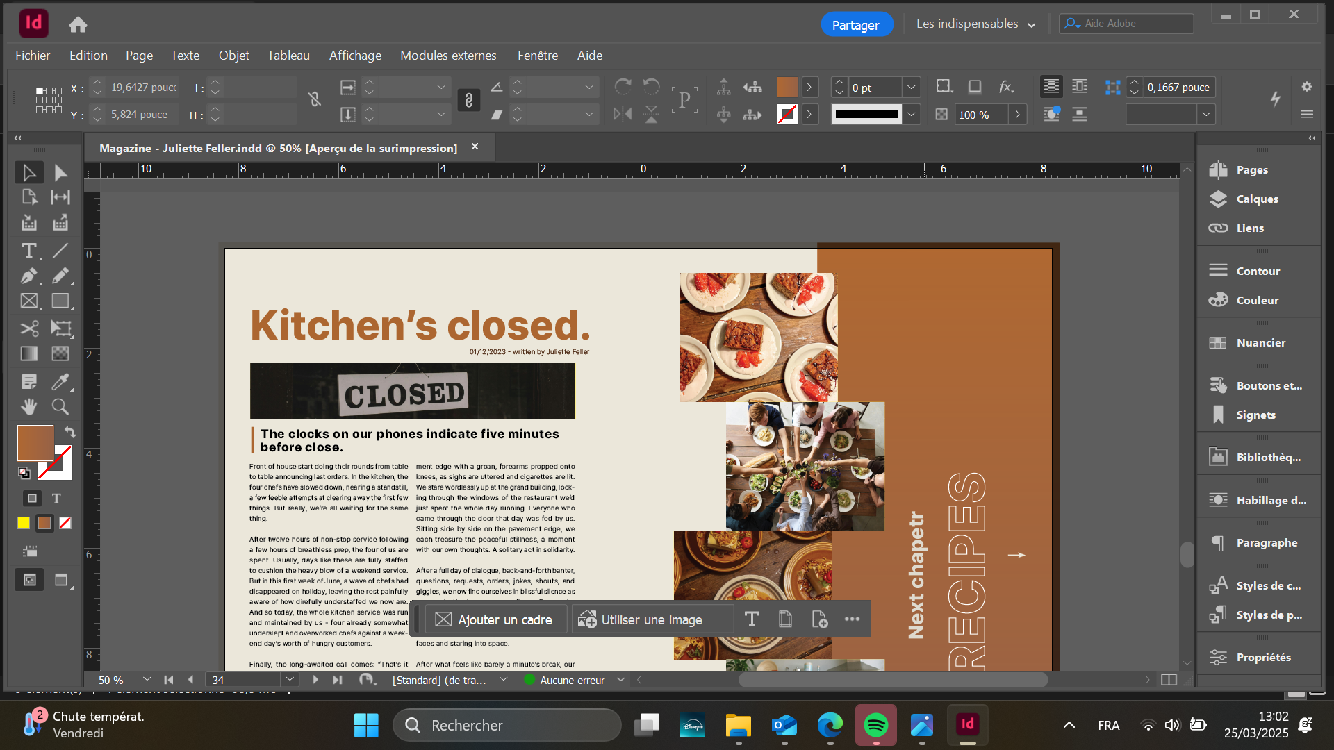Screen dimensions: 1334x750
Task: Open the Affichage menu
Action: coord(355,56)
